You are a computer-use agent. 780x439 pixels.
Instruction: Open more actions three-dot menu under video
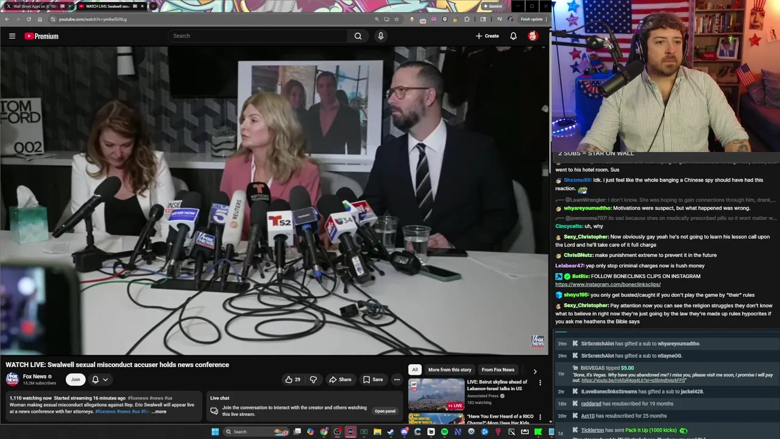click(397, 379)
